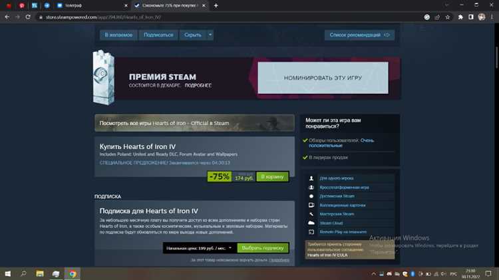Click the Подписаться button
Image resolution: width=499 pixels, height=280 pixels.
(158, 35)
